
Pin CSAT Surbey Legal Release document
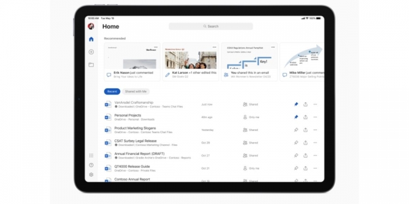click(296, 143)
